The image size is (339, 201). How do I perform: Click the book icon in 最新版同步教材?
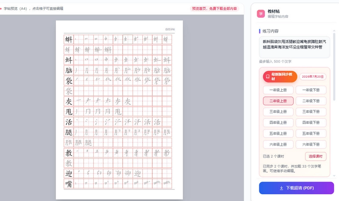268,76
